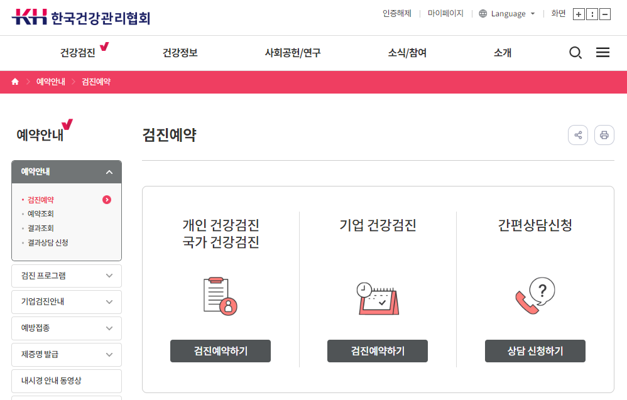This screenshot has width=627, height=400.
Task: Click the print icon on the page header
Action: tap(604, 134)
